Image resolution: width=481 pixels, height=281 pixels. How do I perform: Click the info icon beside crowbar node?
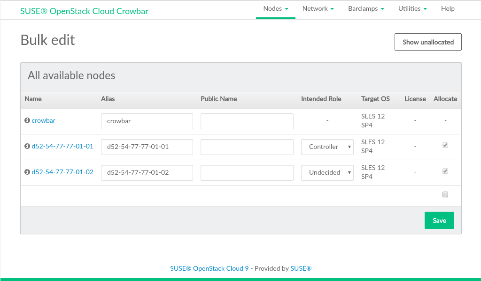27,120
